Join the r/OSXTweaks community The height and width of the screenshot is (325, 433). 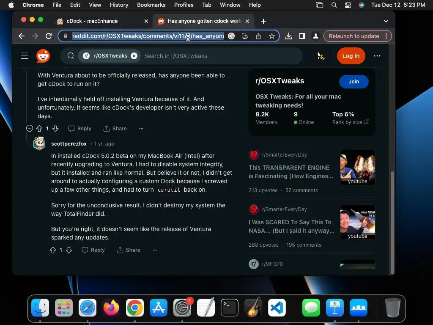click(x=354, y=82)
